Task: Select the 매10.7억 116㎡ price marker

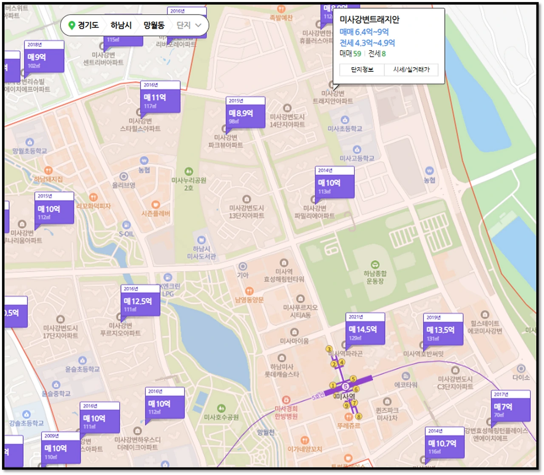Action: click(x=445, y=443)
